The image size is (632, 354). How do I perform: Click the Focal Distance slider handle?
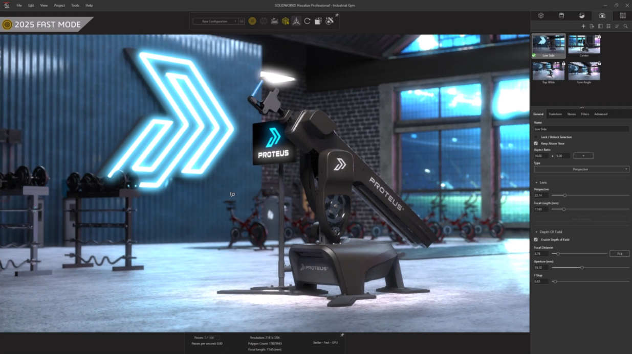pyautogui.click(x=558, y=253)
